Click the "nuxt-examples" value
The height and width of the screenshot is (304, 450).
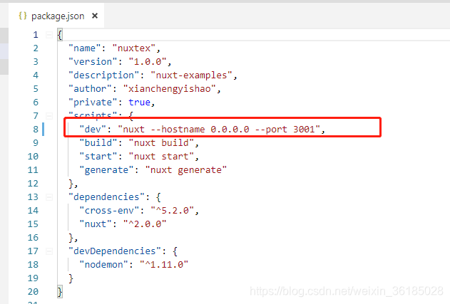[191, 75]
